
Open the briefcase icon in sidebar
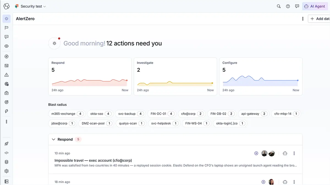point(7,93)
